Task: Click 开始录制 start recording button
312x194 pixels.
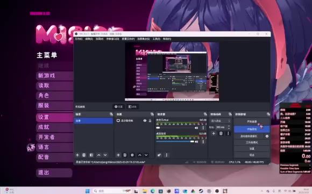Action: point(252,129)
